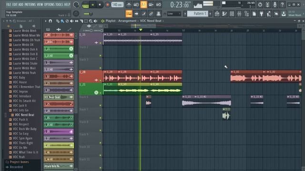The height and width of the screenshot is (171, 305).
Task: Mute Track 8 using its green dot
Action: (x=101, y=130)
